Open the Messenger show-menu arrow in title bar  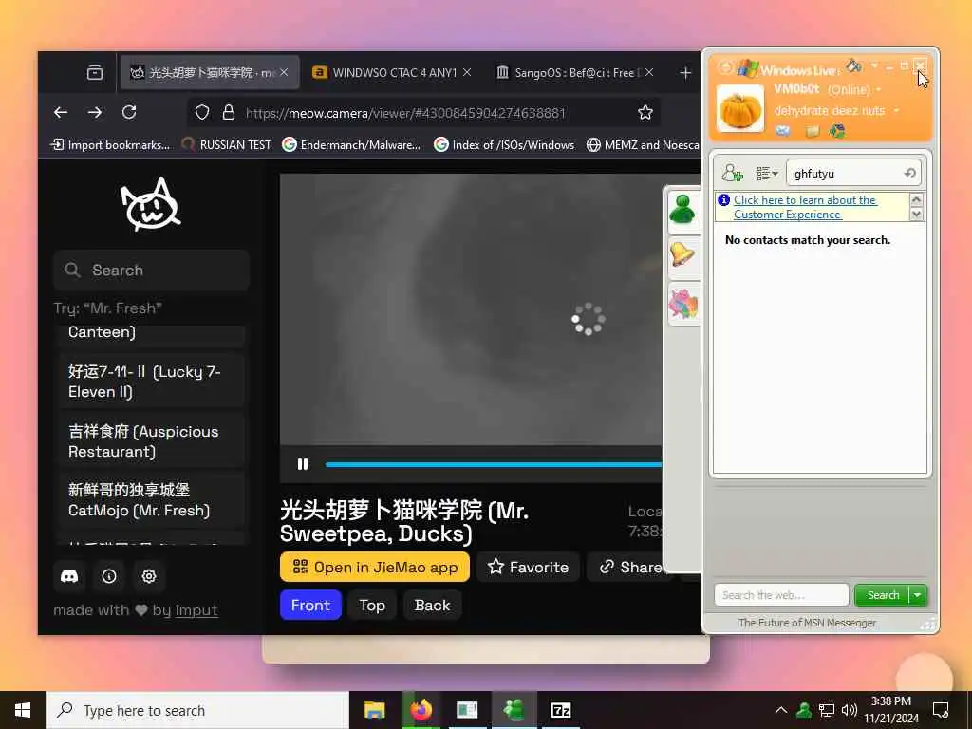point(874,65)
